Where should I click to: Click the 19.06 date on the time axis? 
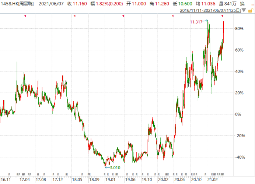point(130,180)
